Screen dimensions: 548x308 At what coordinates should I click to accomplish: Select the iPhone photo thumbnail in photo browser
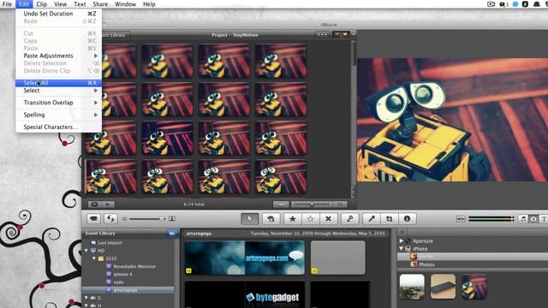pos(443,287)
